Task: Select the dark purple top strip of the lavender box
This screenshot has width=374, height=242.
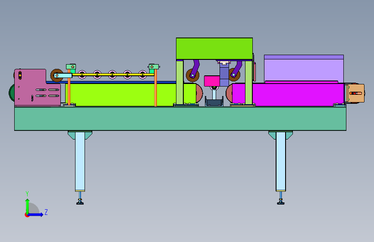Action: coord(304,57)
